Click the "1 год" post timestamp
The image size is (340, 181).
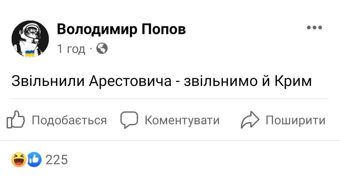[x=71, y=49]
